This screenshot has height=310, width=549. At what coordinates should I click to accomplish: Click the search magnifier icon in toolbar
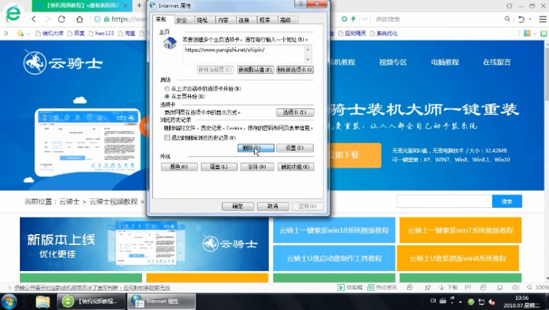pyautogui.click(x=507, y=19)
